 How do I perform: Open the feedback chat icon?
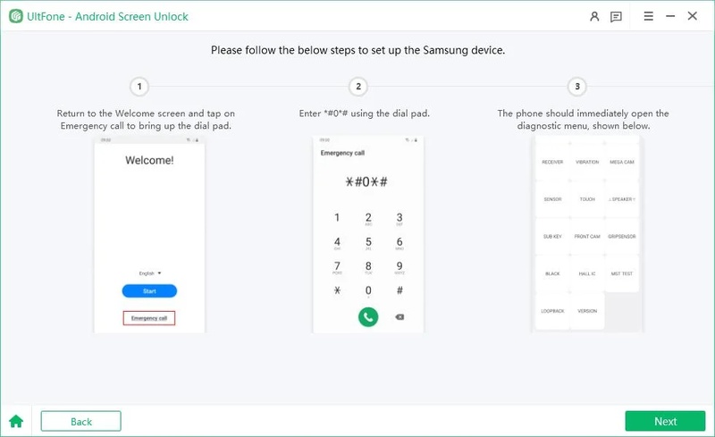(x=616, y=17)
